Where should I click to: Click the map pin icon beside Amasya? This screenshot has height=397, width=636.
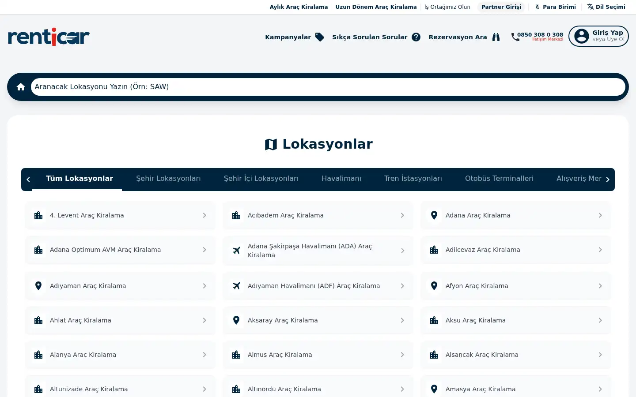coord(434,389)
